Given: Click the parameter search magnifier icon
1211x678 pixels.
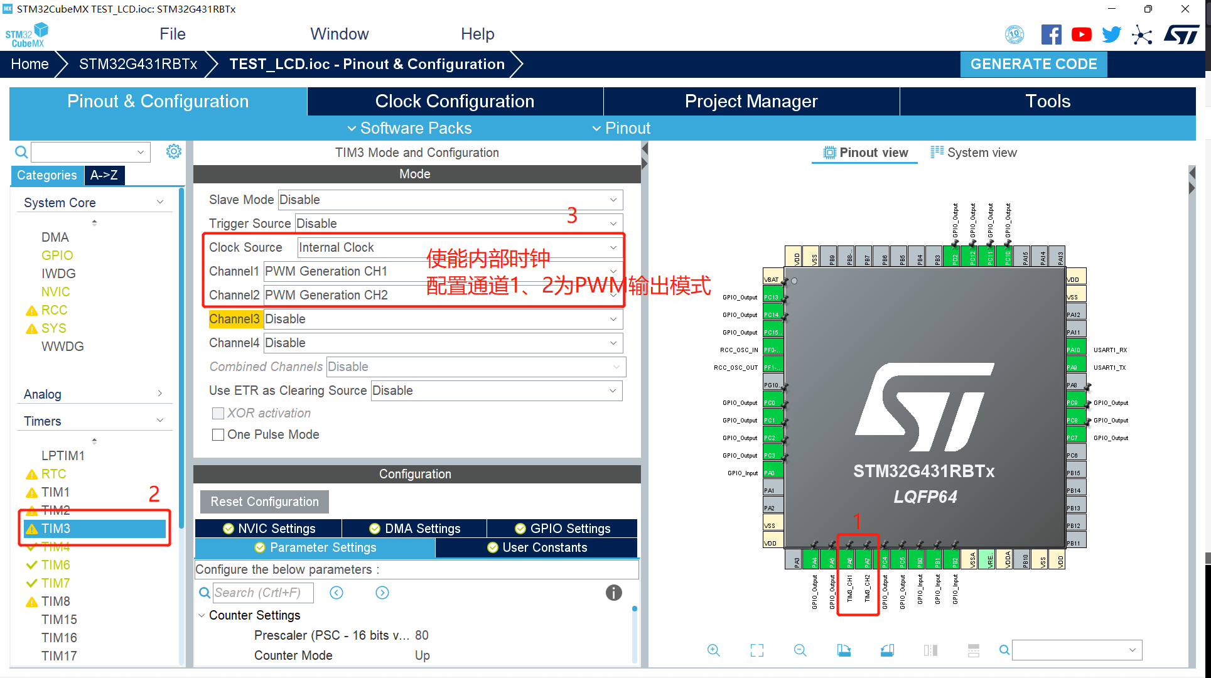Looking at the screenshot, I should pyautogui.click(x=205, y=593).
